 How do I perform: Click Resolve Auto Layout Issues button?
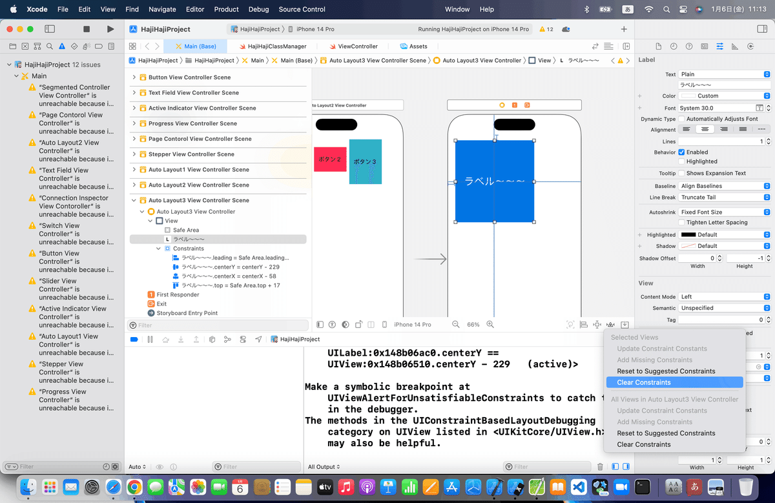click(611, 324)
